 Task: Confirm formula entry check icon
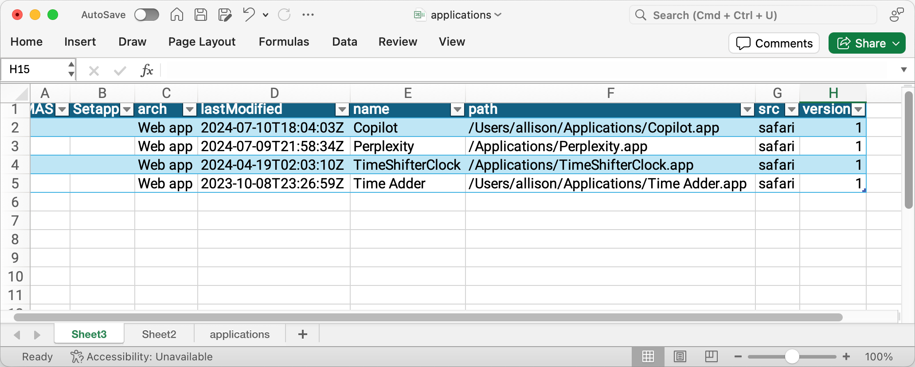pos(120,70)
